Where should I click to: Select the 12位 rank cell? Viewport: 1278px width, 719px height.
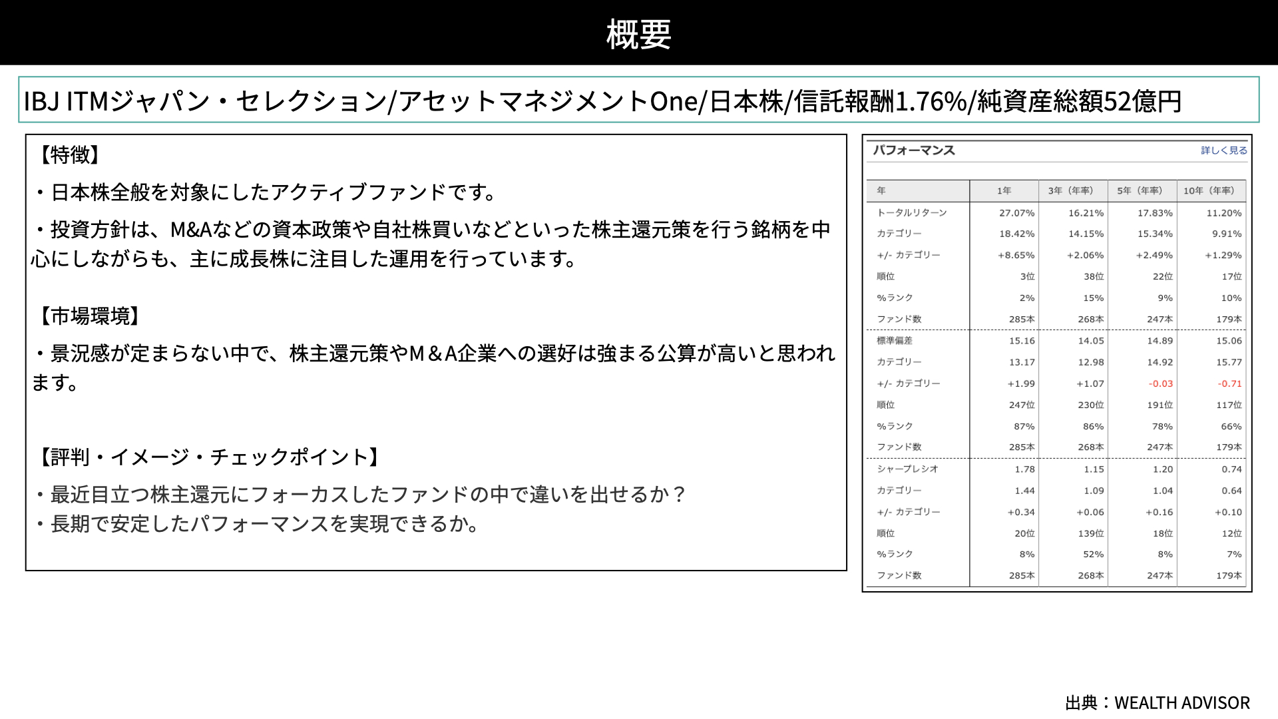click(x=1232, y=534)
